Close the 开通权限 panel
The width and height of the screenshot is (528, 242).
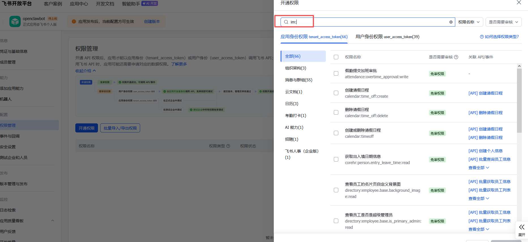click(x=519, y=3)
